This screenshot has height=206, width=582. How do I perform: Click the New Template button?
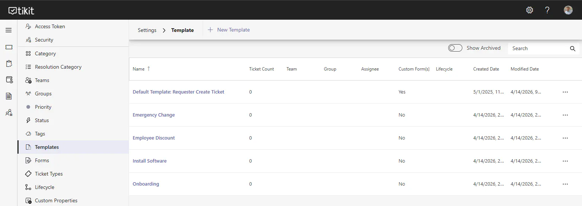point(229,30)
